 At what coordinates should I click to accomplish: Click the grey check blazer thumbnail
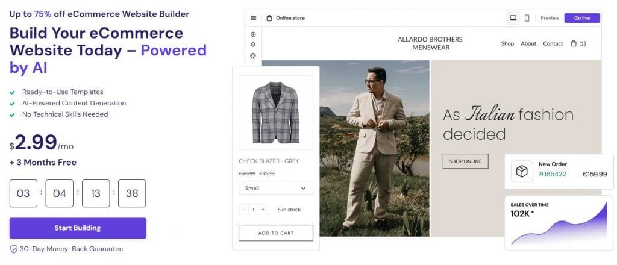tap(276, 113)
